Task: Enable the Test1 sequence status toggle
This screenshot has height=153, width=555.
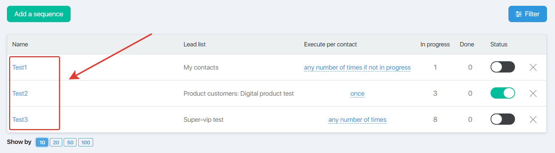Action: pyautogui.click(x=503, y=67)
